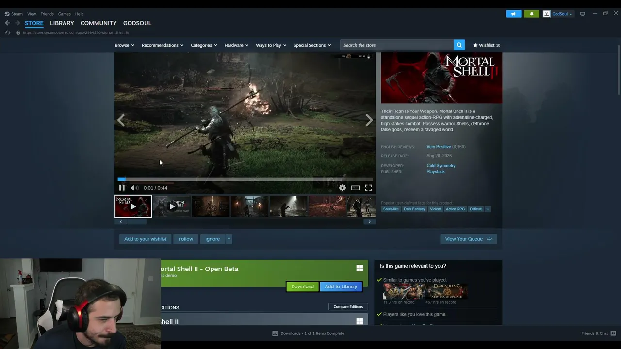Mute the trailer volume icon
Viewport: 621px width, 349px height.
click(x=134, y=188)
